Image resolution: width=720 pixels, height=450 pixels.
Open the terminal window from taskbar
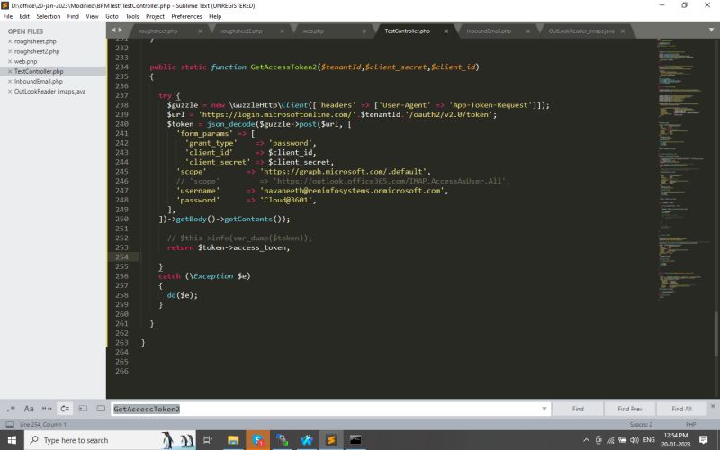(355, 440)
